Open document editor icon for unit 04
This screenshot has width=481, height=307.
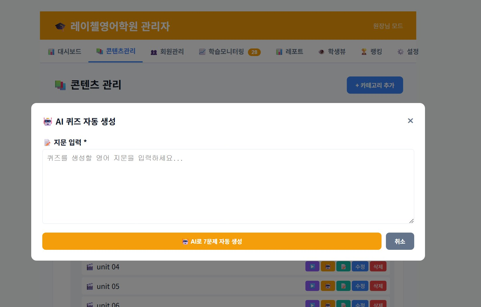point(343,266)
